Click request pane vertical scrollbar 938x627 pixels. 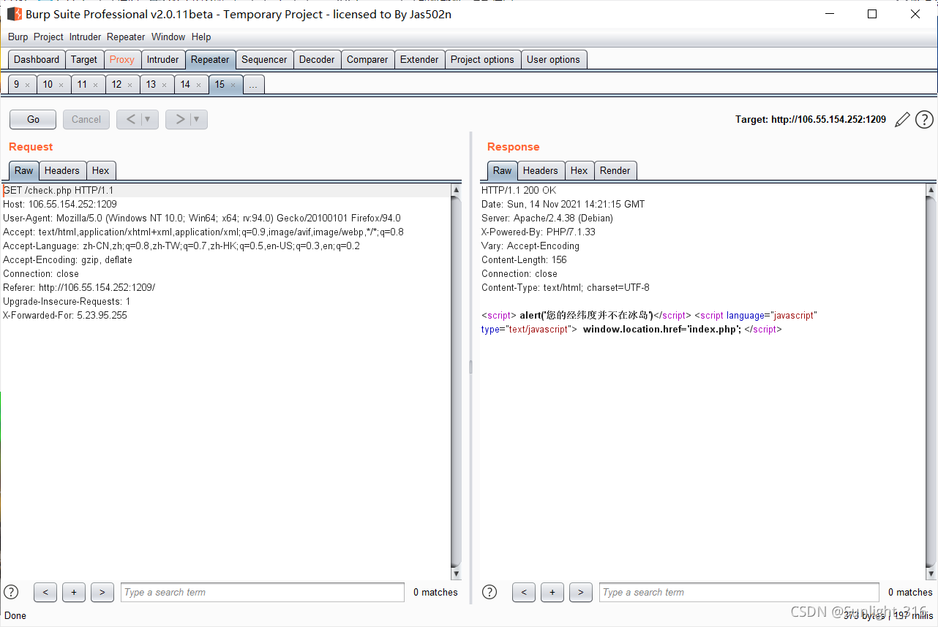(457, 380)
